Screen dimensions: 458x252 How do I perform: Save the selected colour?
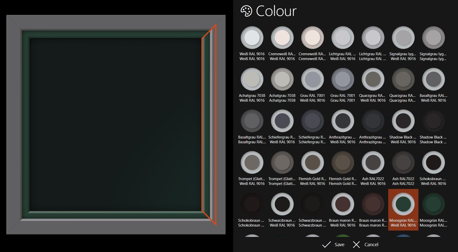point(333,244)
